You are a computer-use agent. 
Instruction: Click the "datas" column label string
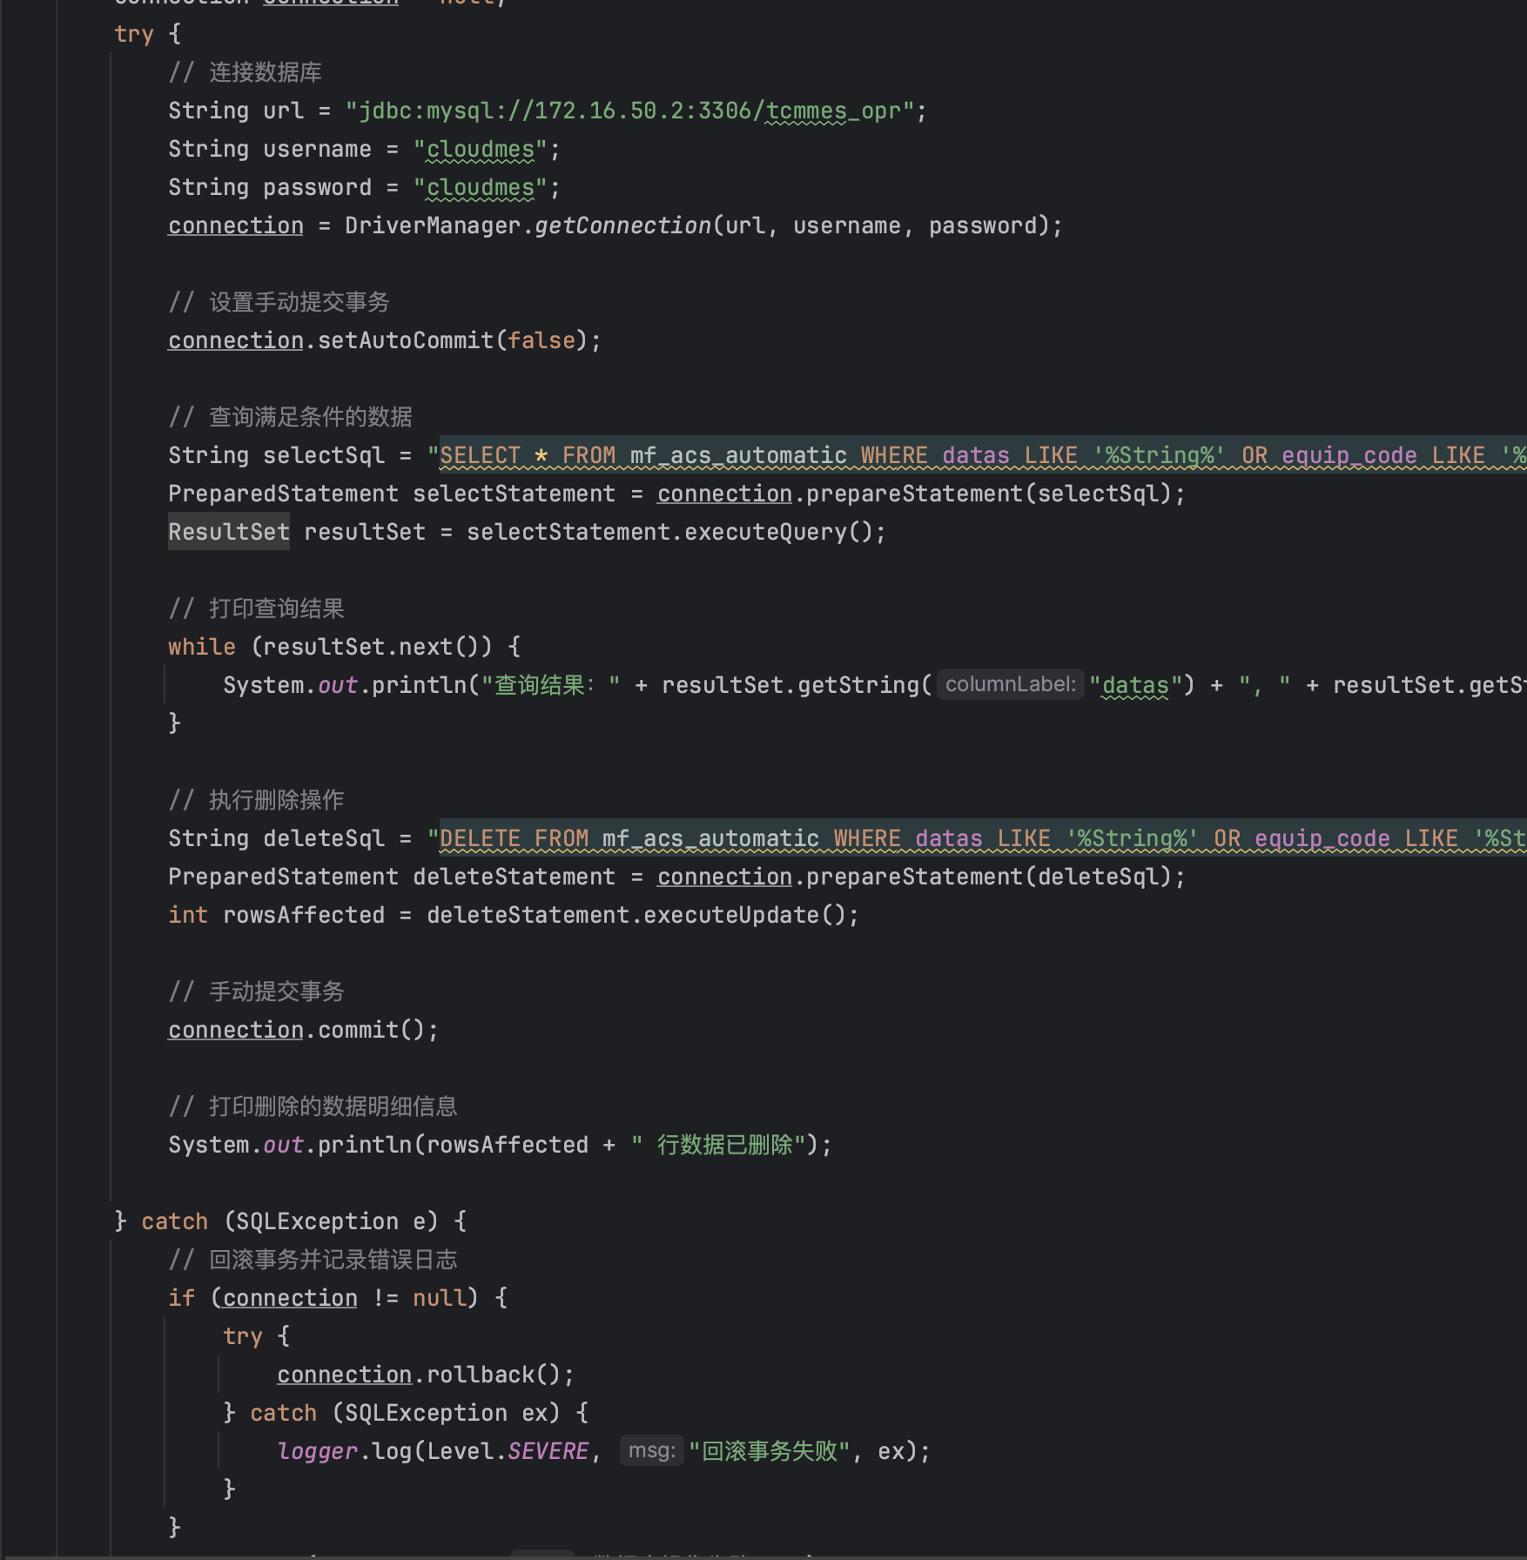(1134, 685)
